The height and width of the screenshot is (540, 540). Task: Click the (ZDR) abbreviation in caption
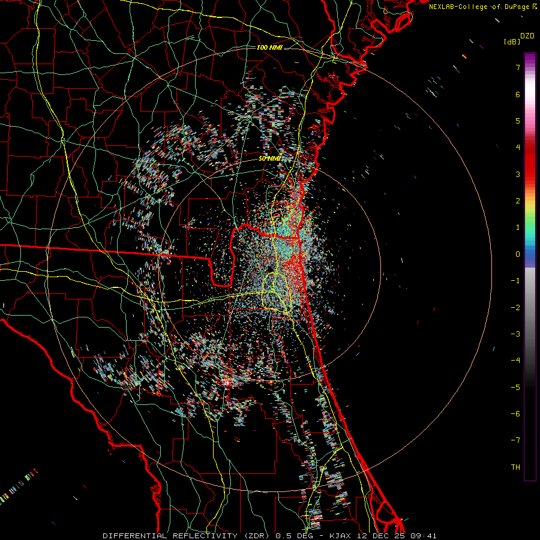(256, 536)
